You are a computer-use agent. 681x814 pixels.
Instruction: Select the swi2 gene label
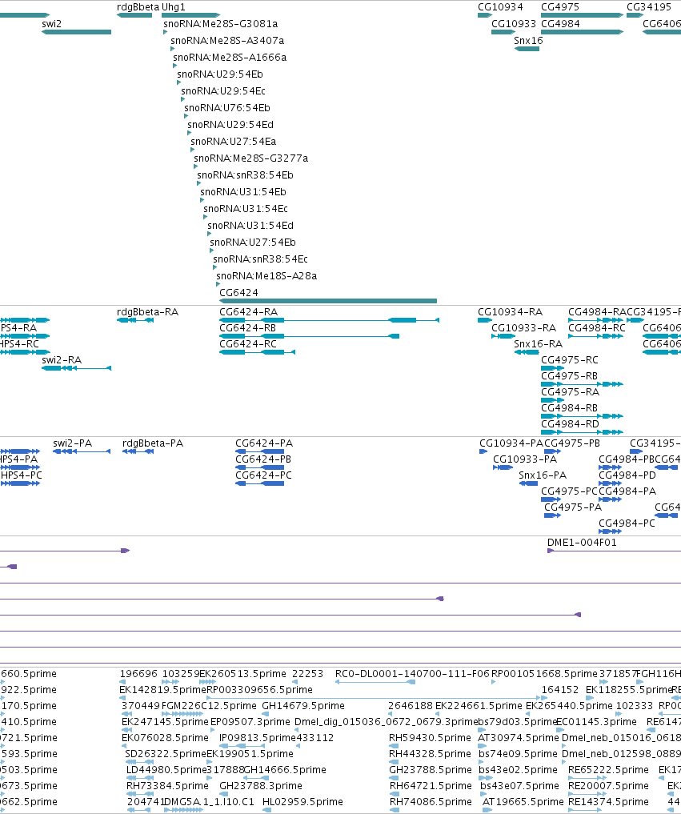(51, 24)
